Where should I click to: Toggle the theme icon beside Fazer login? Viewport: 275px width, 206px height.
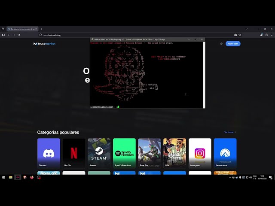click(x=221, y=44)
